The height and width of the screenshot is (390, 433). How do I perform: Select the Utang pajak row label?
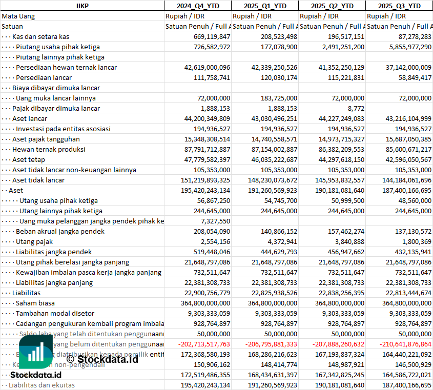pyautogui.click(x=34, y=241)
